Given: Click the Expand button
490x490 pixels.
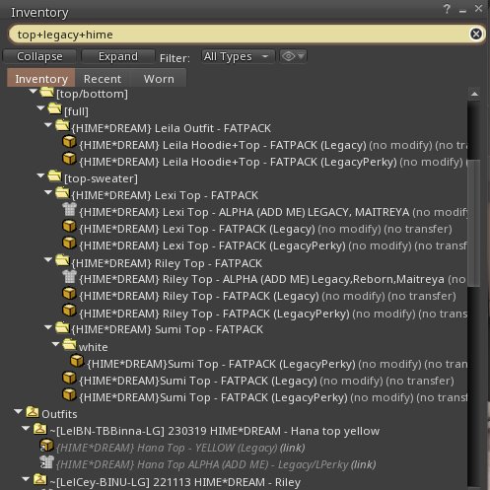Looking at the screenshot, I should coord(118,56).
